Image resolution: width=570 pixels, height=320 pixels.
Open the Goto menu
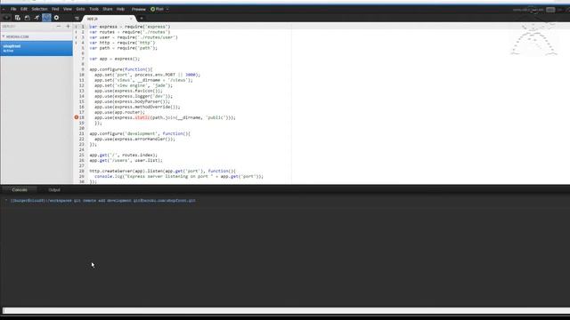80,9
